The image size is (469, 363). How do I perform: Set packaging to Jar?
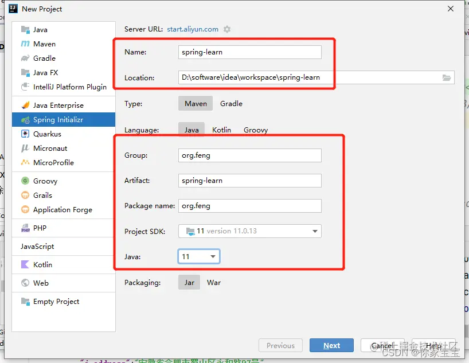tap(189, 283)
